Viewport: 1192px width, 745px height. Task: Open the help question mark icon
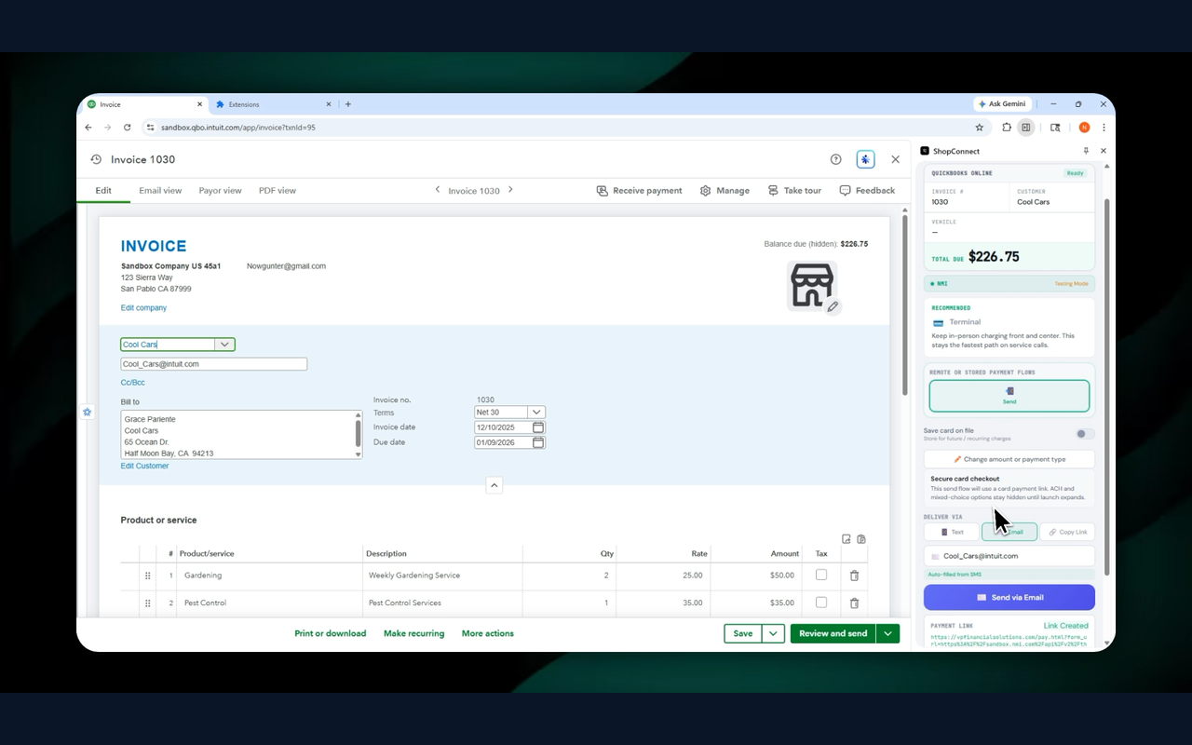(835, 159)
